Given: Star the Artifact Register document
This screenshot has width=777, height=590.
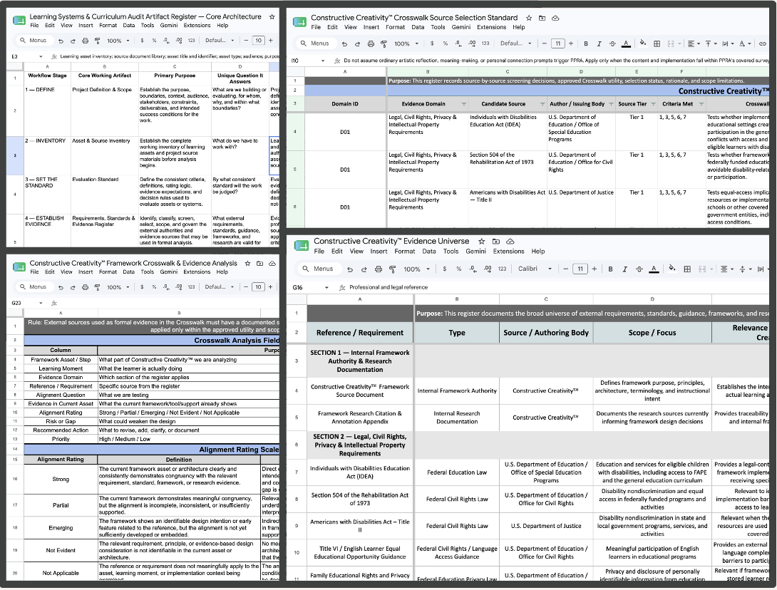Looking at the screenshot, I should 272,16.
